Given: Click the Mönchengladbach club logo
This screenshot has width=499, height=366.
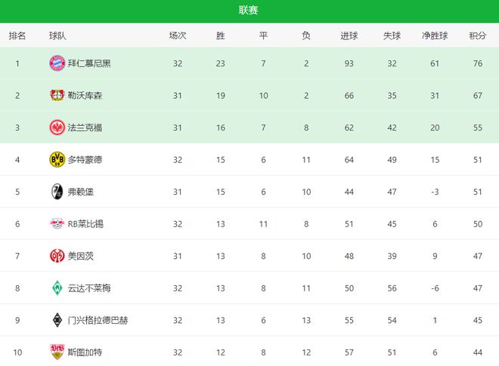Looking at the screenshot, I should 57,320.
